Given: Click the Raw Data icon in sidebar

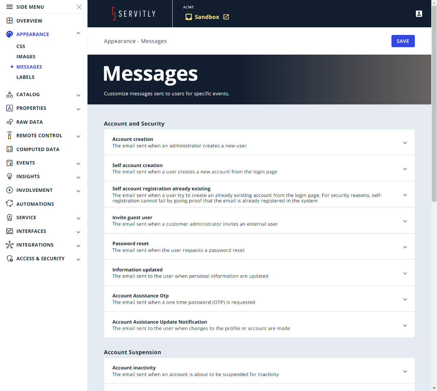Looking at the screenshot, I should [10, 122].
